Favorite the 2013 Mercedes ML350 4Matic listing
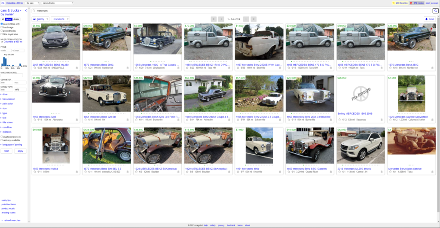440x228 pixels. 339,172
